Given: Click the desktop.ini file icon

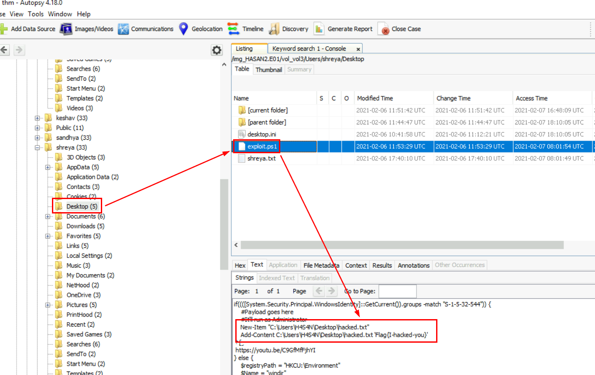Looking at the screenshot, I should 242,134.
